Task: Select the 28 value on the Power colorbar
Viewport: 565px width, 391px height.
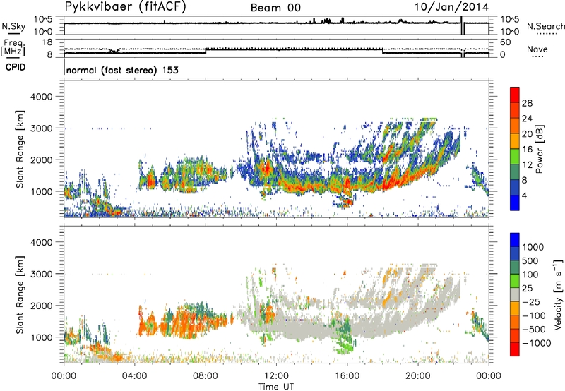Action: tap(527, 103)
